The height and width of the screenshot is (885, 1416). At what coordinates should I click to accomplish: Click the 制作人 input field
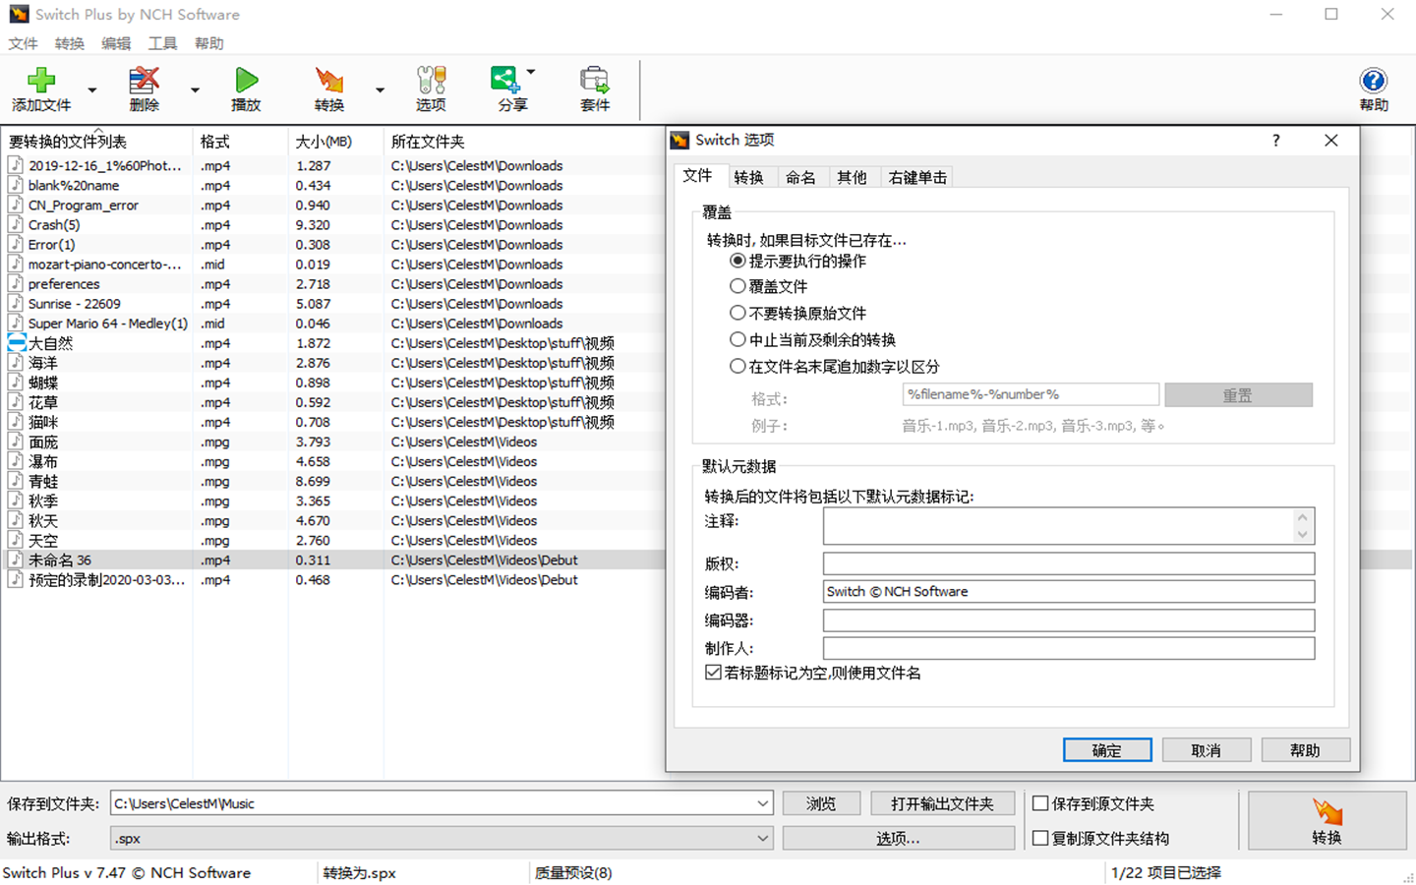1069,648
